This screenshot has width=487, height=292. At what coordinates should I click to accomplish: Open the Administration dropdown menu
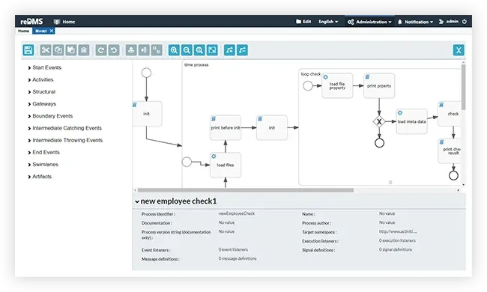[x=369, y=22]
